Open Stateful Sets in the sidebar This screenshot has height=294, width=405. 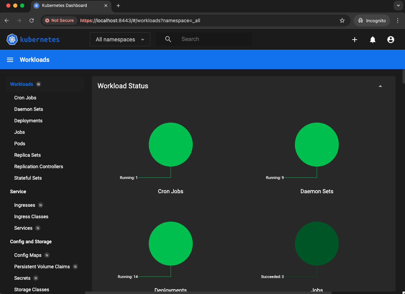pyautogui.click(x=28, y=178)
